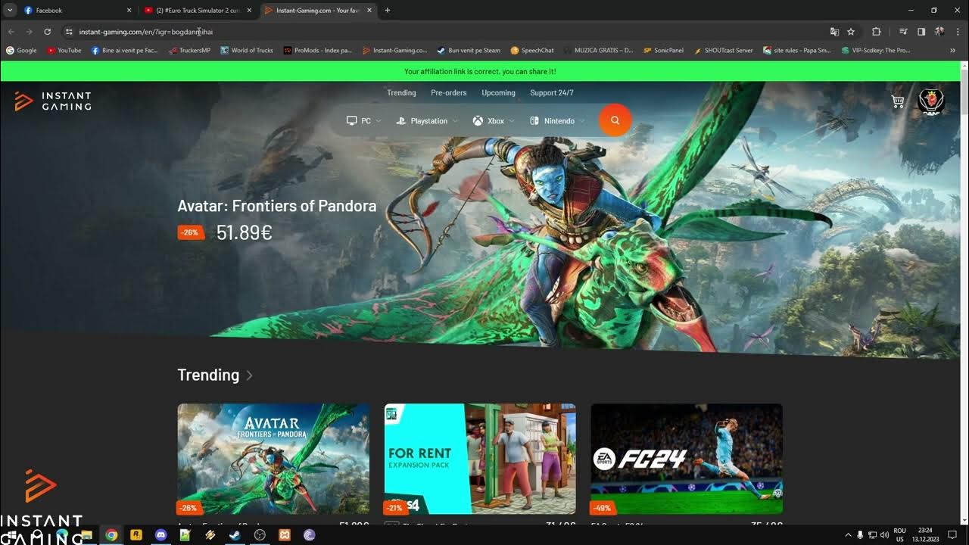Image resolution: width=969 pixels, height=545 pixels.
Task: Open World of Trucks bookmark
Action: 247,51
